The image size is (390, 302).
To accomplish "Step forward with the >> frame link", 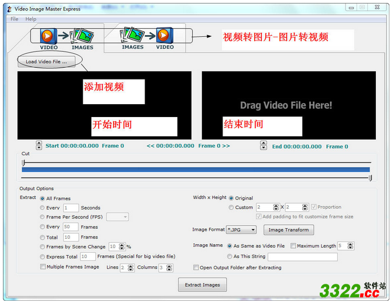I will click(226, 146).
